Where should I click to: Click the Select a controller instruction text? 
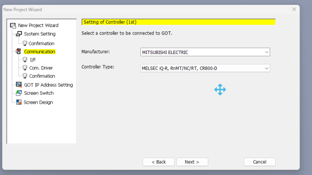[127, 33]
